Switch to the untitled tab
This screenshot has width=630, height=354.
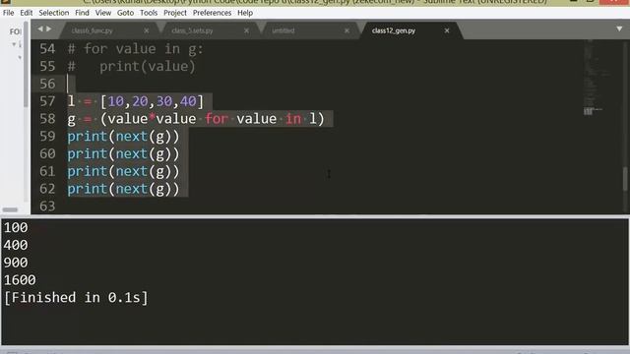[x=283, y=30]
